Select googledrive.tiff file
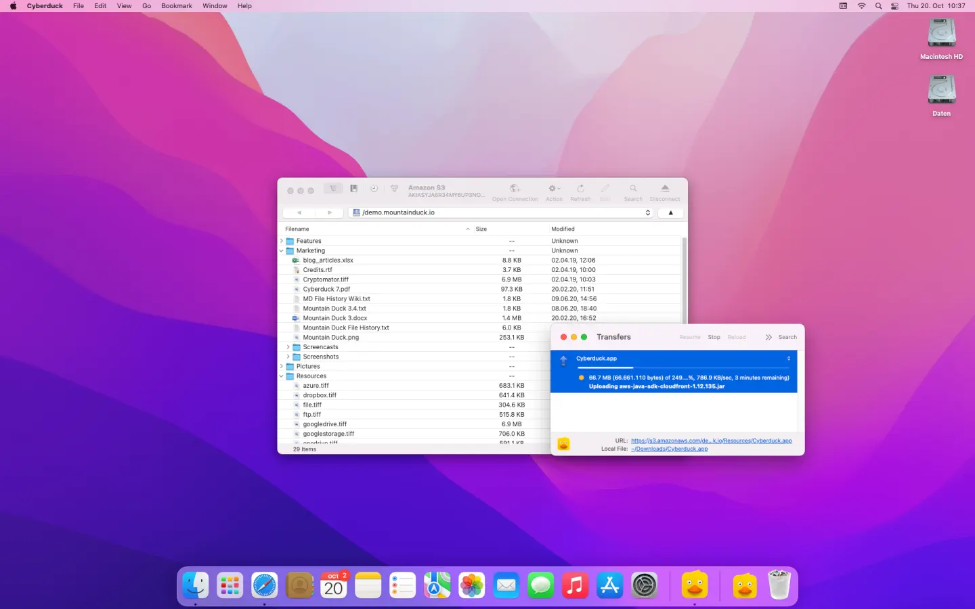This screenshot has height=609, width=975. 325,424
